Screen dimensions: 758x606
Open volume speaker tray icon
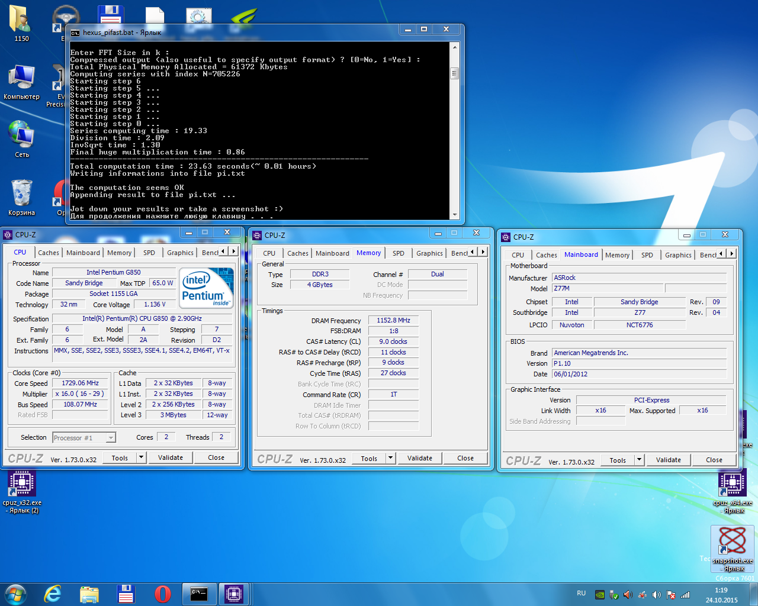click(x=657, y=595)
